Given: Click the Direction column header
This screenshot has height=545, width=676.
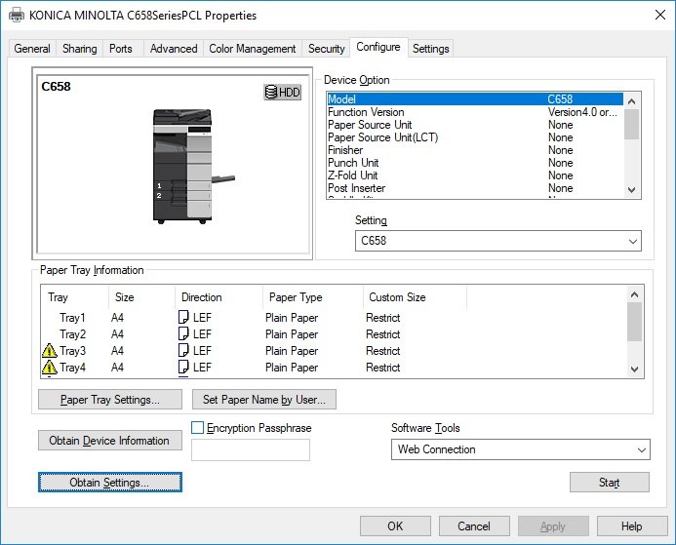Looking at the screenshot, I should (219, 297).
